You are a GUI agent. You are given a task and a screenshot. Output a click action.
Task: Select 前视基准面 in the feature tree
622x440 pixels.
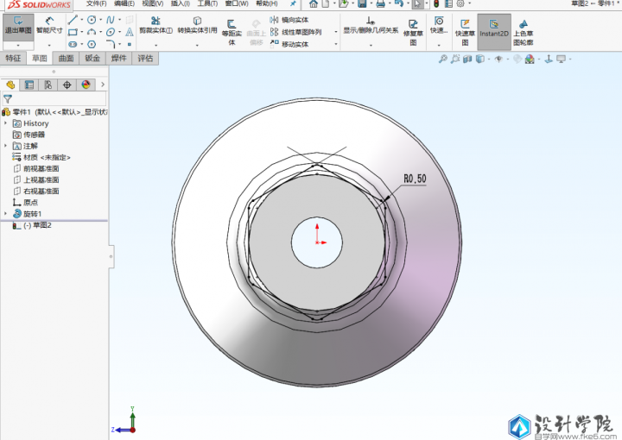pyautogui.click(x=41, y=168)
